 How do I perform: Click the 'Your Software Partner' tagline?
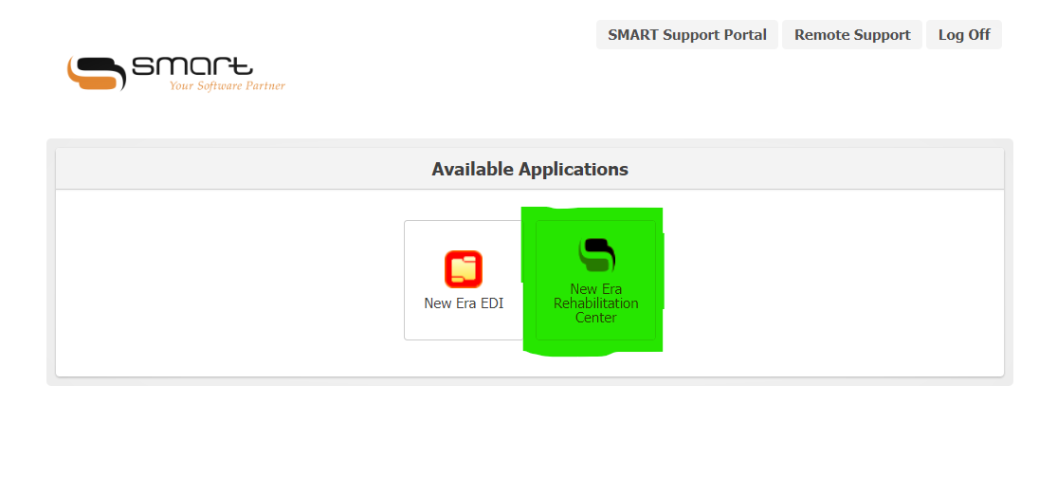(227, 86)
